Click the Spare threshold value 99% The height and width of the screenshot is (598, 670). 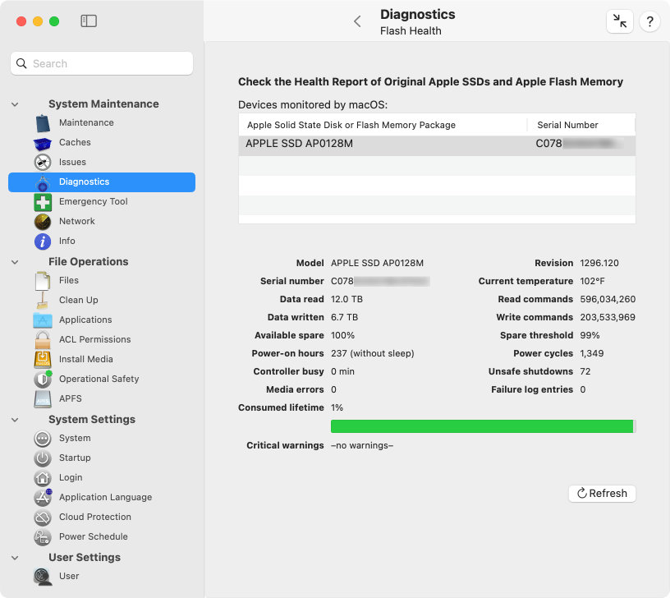590,336
